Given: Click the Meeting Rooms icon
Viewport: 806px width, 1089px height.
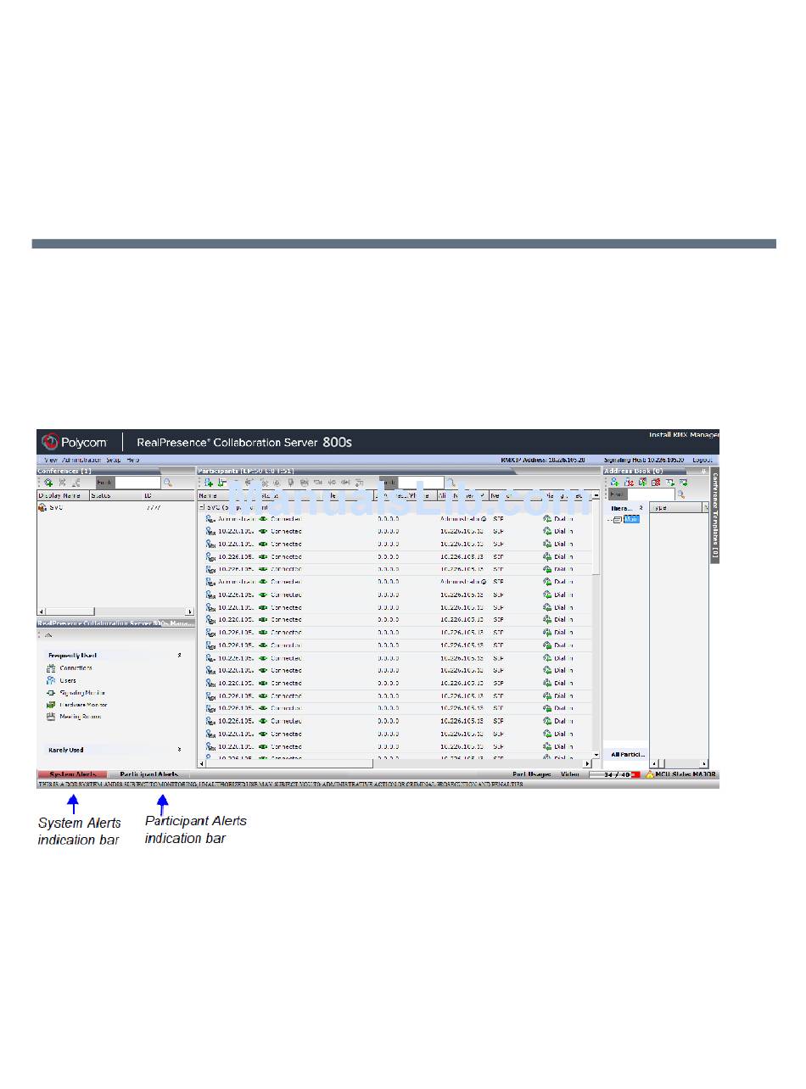Looking at the screenshot, I should tap(51, 717).
